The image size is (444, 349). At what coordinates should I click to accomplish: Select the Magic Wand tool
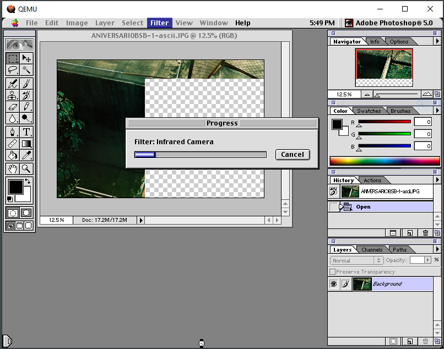26,70
